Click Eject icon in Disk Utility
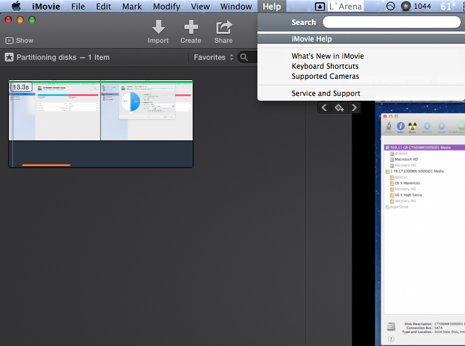 (x=441, y=127)
